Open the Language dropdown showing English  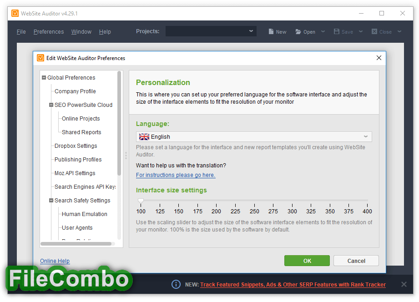(254, 136)
